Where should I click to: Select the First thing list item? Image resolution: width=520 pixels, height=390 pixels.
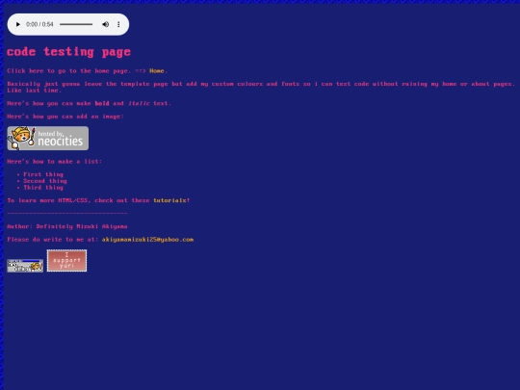[x=43, y=174]
